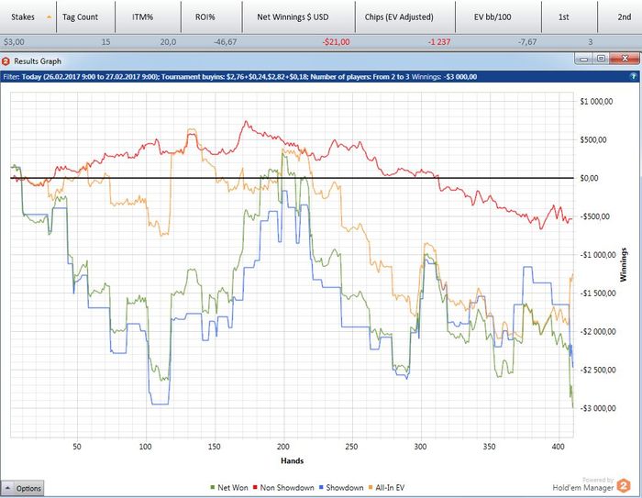The image size is (642, 498).
Task: Select the -$21,00 net winnings cell
Action: (336, 42)
